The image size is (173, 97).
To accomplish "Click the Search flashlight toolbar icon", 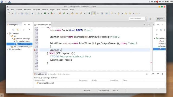I will click(81, 13).
